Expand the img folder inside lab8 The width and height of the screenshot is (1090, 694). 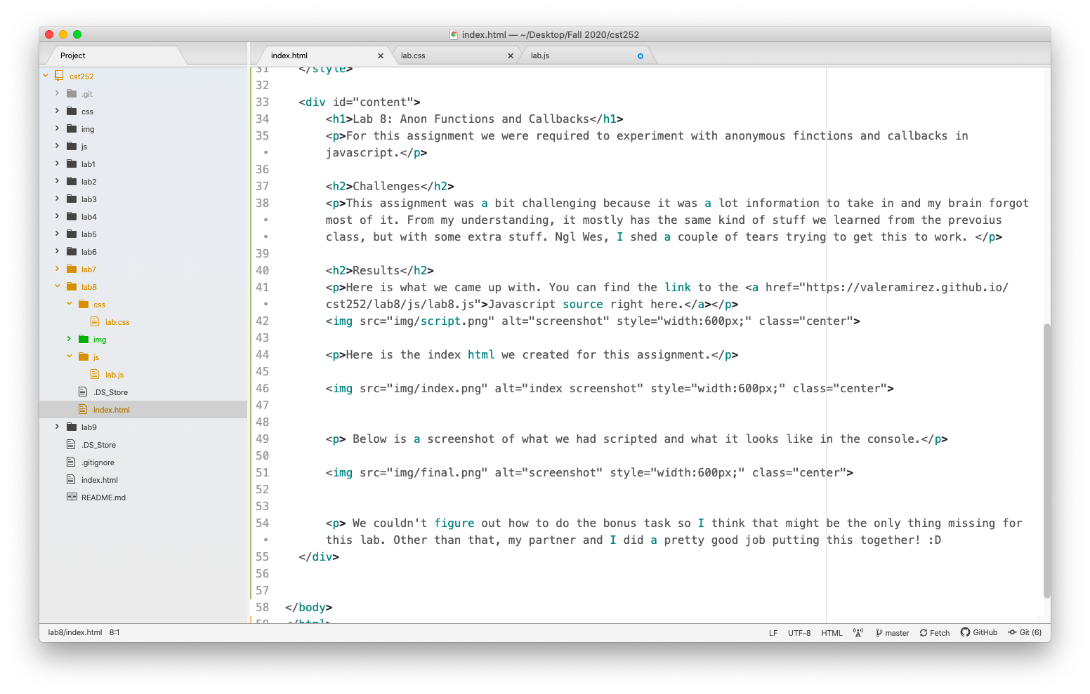pos(68,339)
